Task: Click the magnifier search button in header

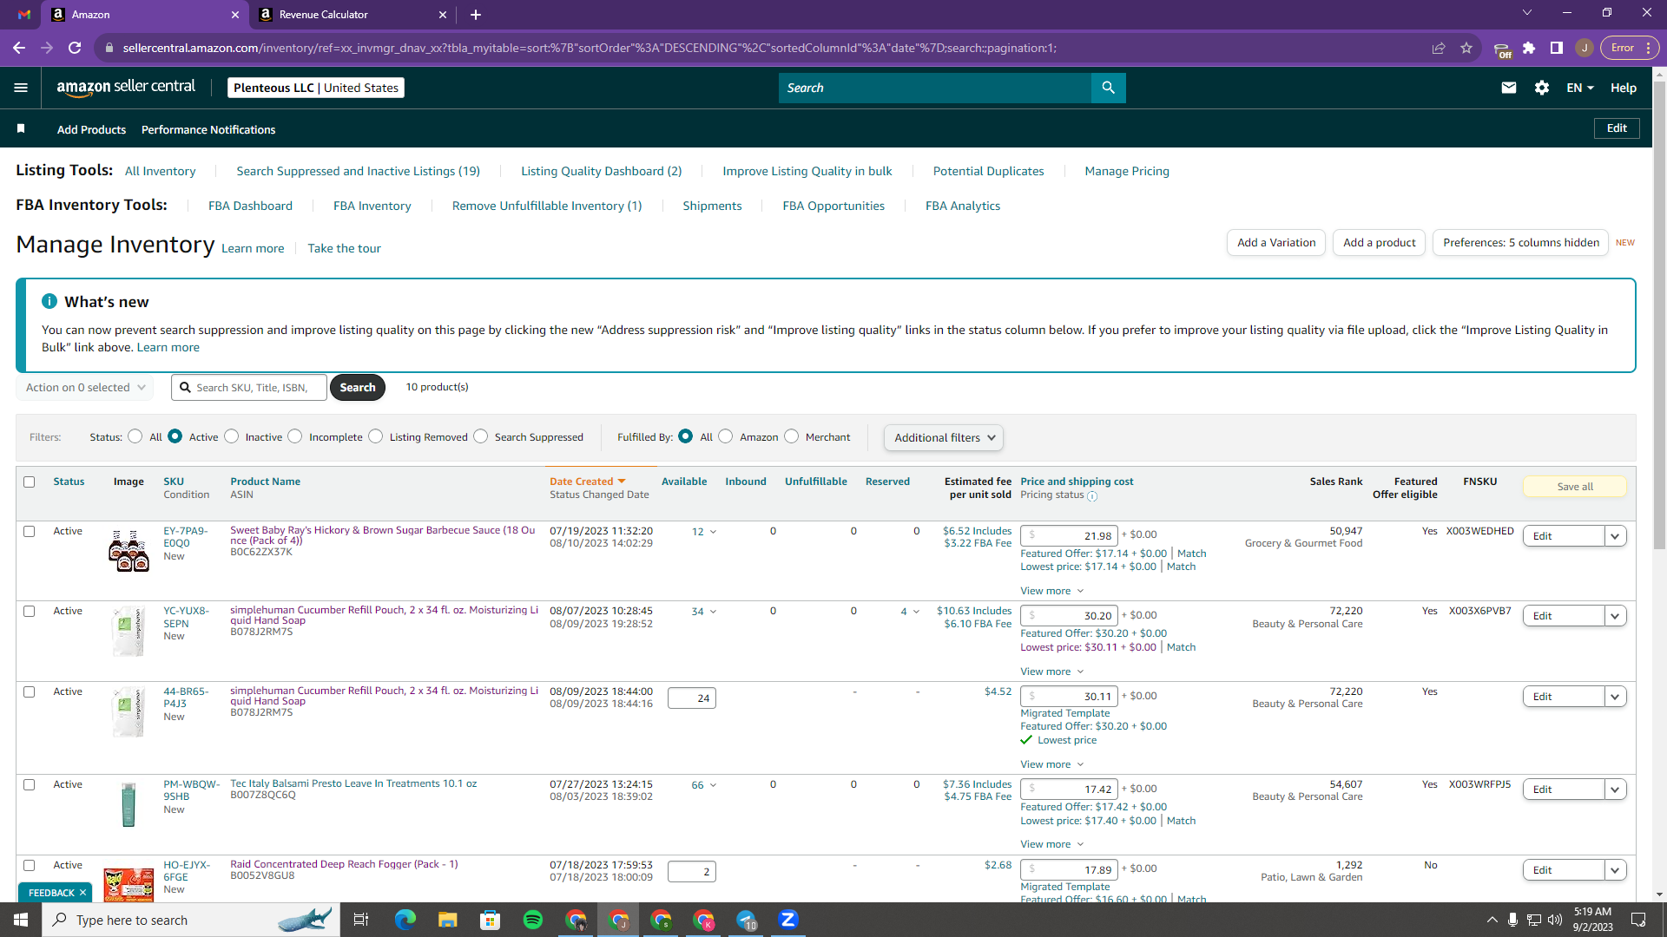Action: 1108,88
